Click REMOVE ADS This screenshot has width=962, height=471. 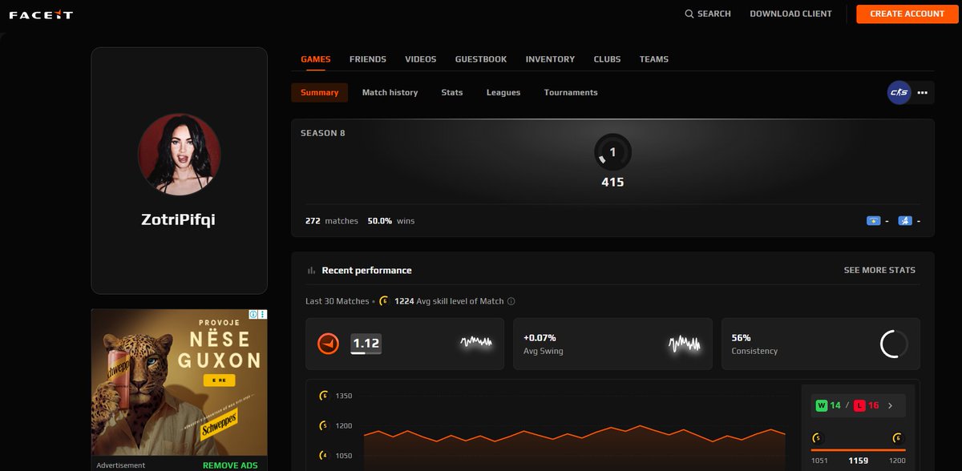(230, 465)
